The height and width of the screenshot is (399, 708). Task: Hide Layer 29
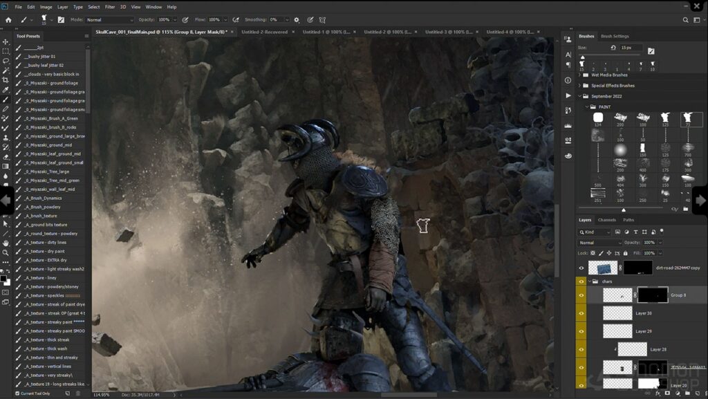[x=581, y=331]
